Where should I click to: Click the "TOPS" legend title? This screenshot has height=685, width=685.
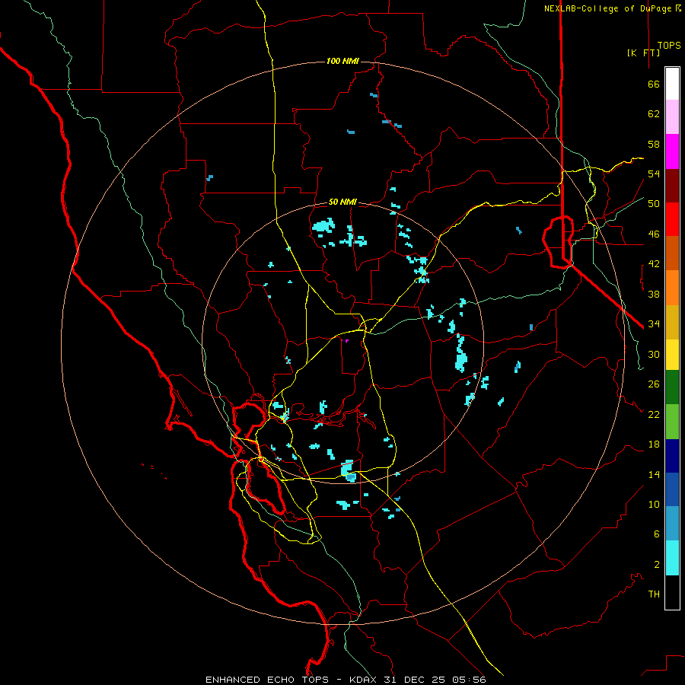(x=669, y=45)
